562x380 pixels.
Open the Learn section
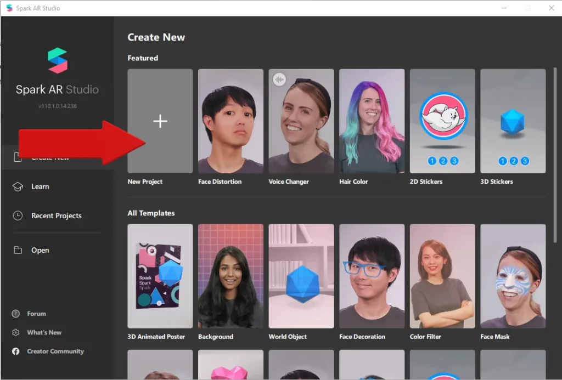tap(40, 186)
